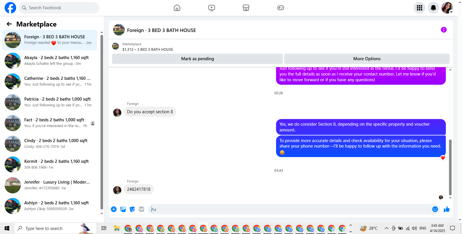
Task: Open the Catherine 2 beds conversation
Action: (x=50, y=82)
